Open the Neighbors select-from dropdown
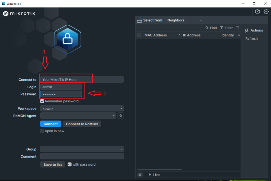Viewport: 271px width, 181px height. pos(184,20)
